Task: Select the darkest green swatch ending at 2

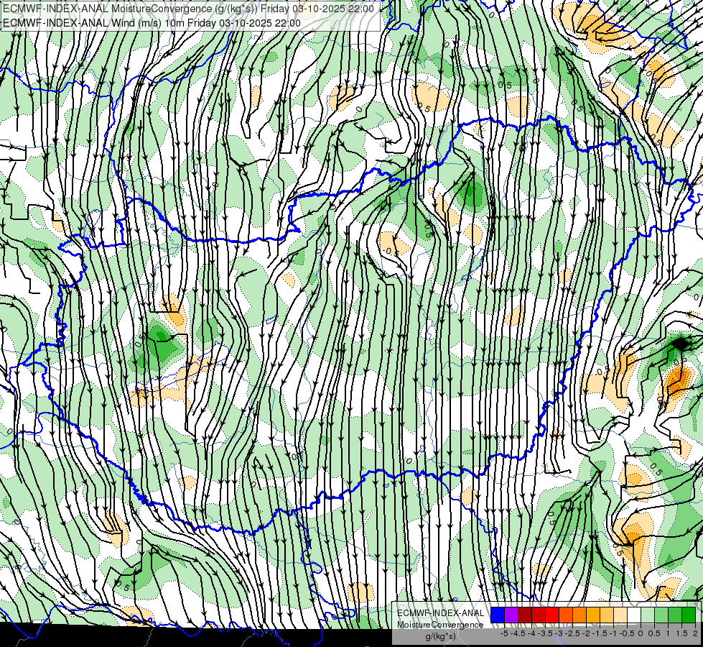Action: tap(689, 615)
